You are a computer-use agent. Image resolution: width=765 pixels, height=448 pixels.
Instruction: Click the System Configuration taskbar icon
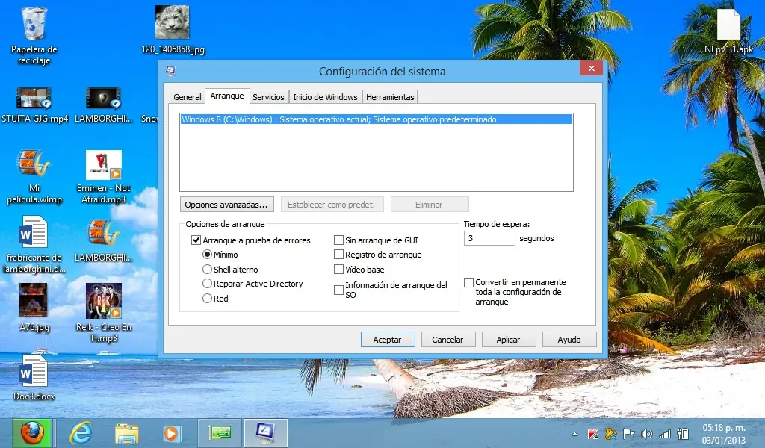[265, 432]
